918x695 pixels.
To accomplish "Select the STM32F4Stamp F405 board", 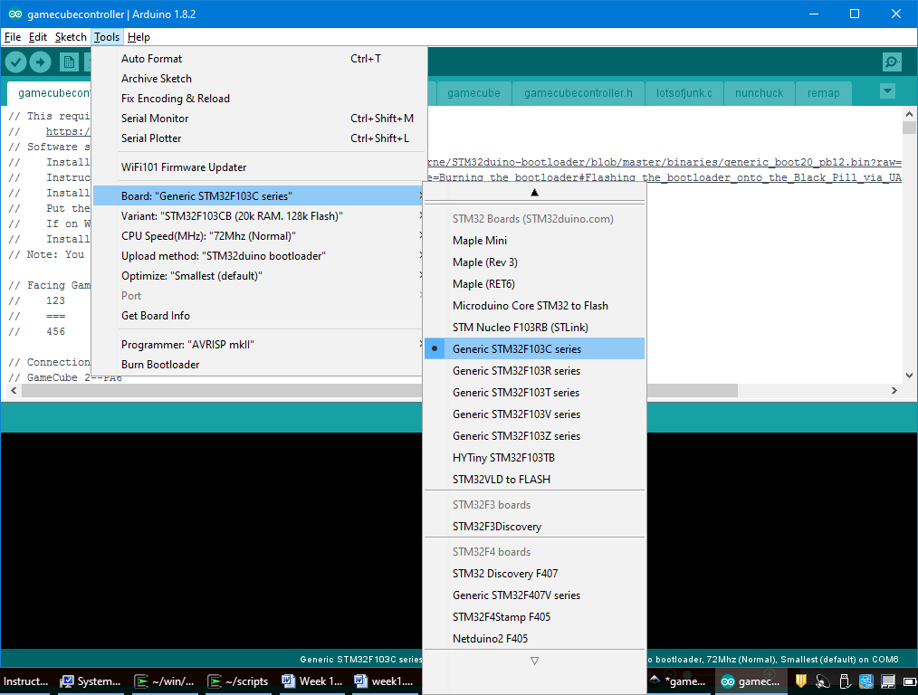I will coord(534,616).
